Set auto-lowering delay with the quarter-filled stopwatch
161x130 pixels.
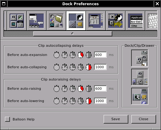(72, 101)
